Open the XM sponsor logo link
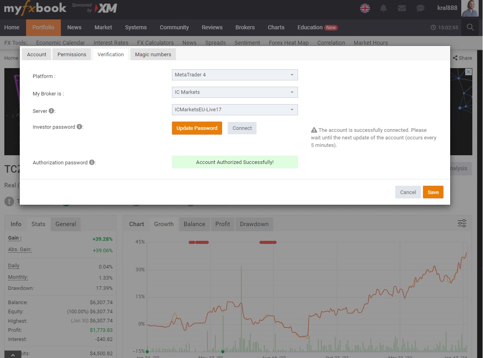 (106, 8)
